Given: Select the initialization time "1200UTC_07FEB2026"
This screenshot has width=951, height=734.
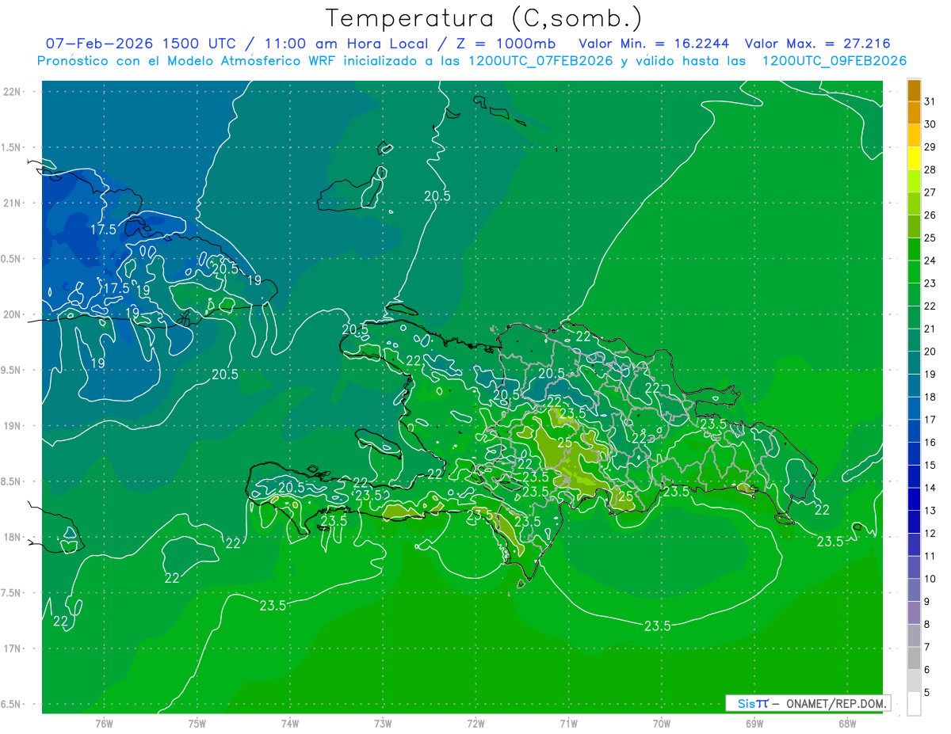Looking at the screenshot, I should 540,60.
